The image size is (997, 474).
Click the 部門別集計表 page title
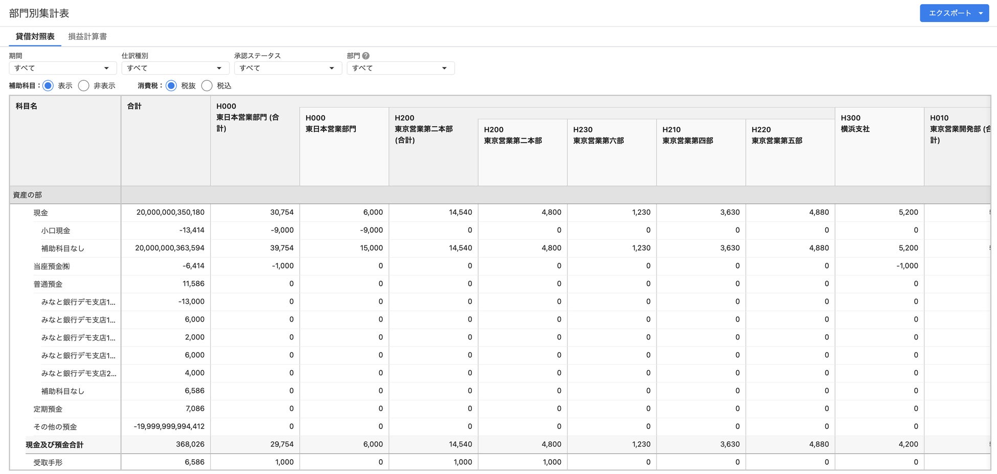(39, 13)
